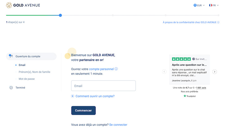Click the Terminé checkmark icon

pyautogui.click(x=11, y=88)
